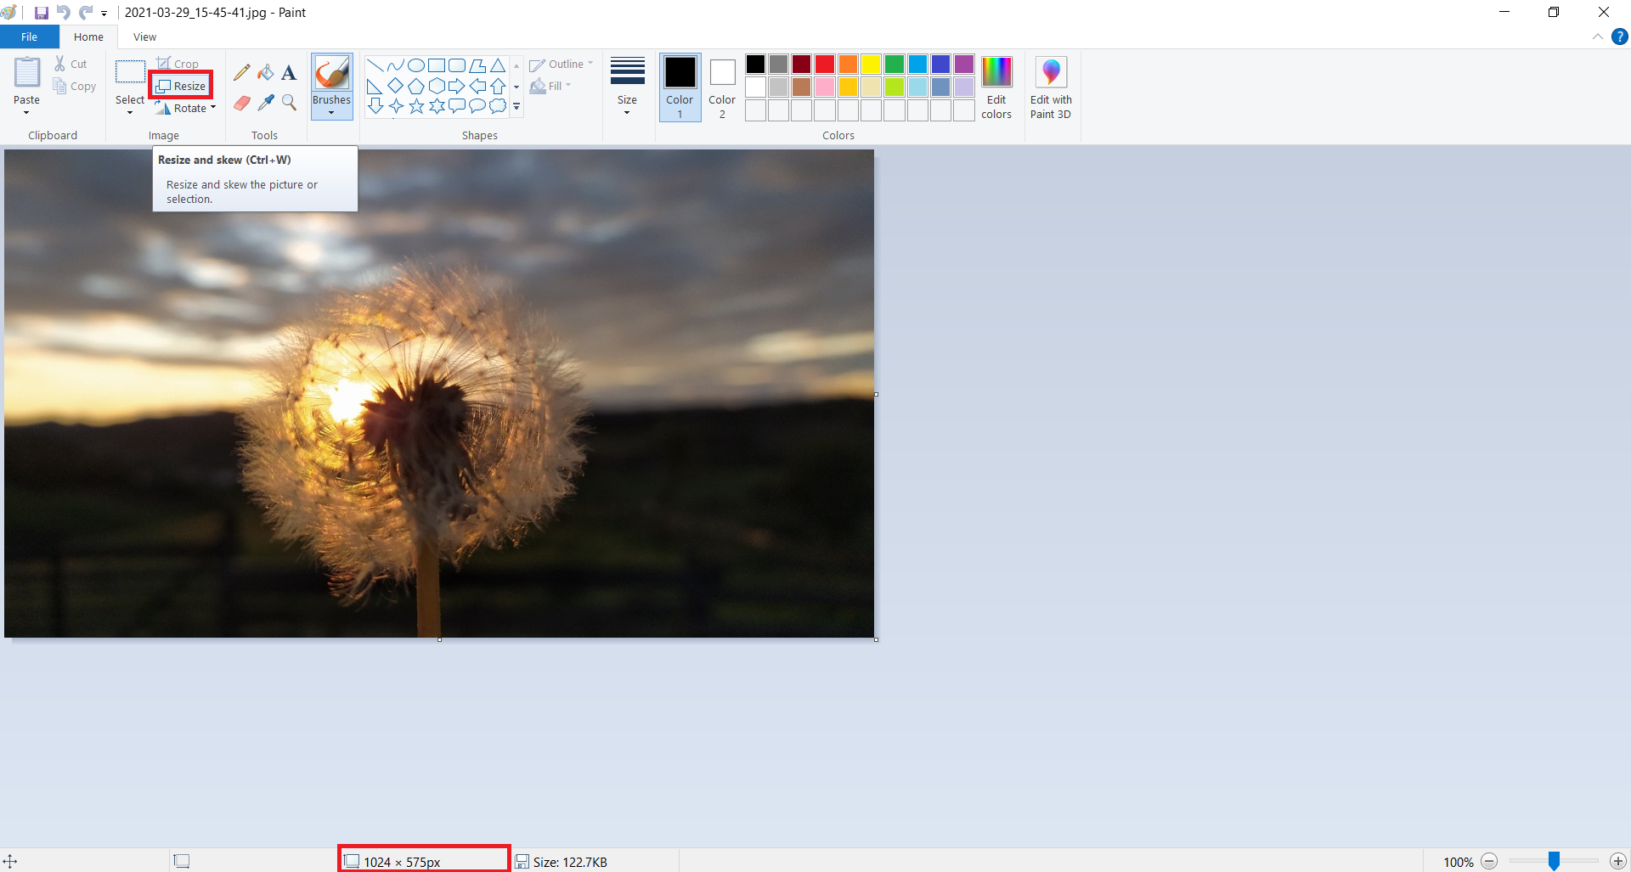Set Color 2 as active color
1631x872 pixels.
coord(722,87)
